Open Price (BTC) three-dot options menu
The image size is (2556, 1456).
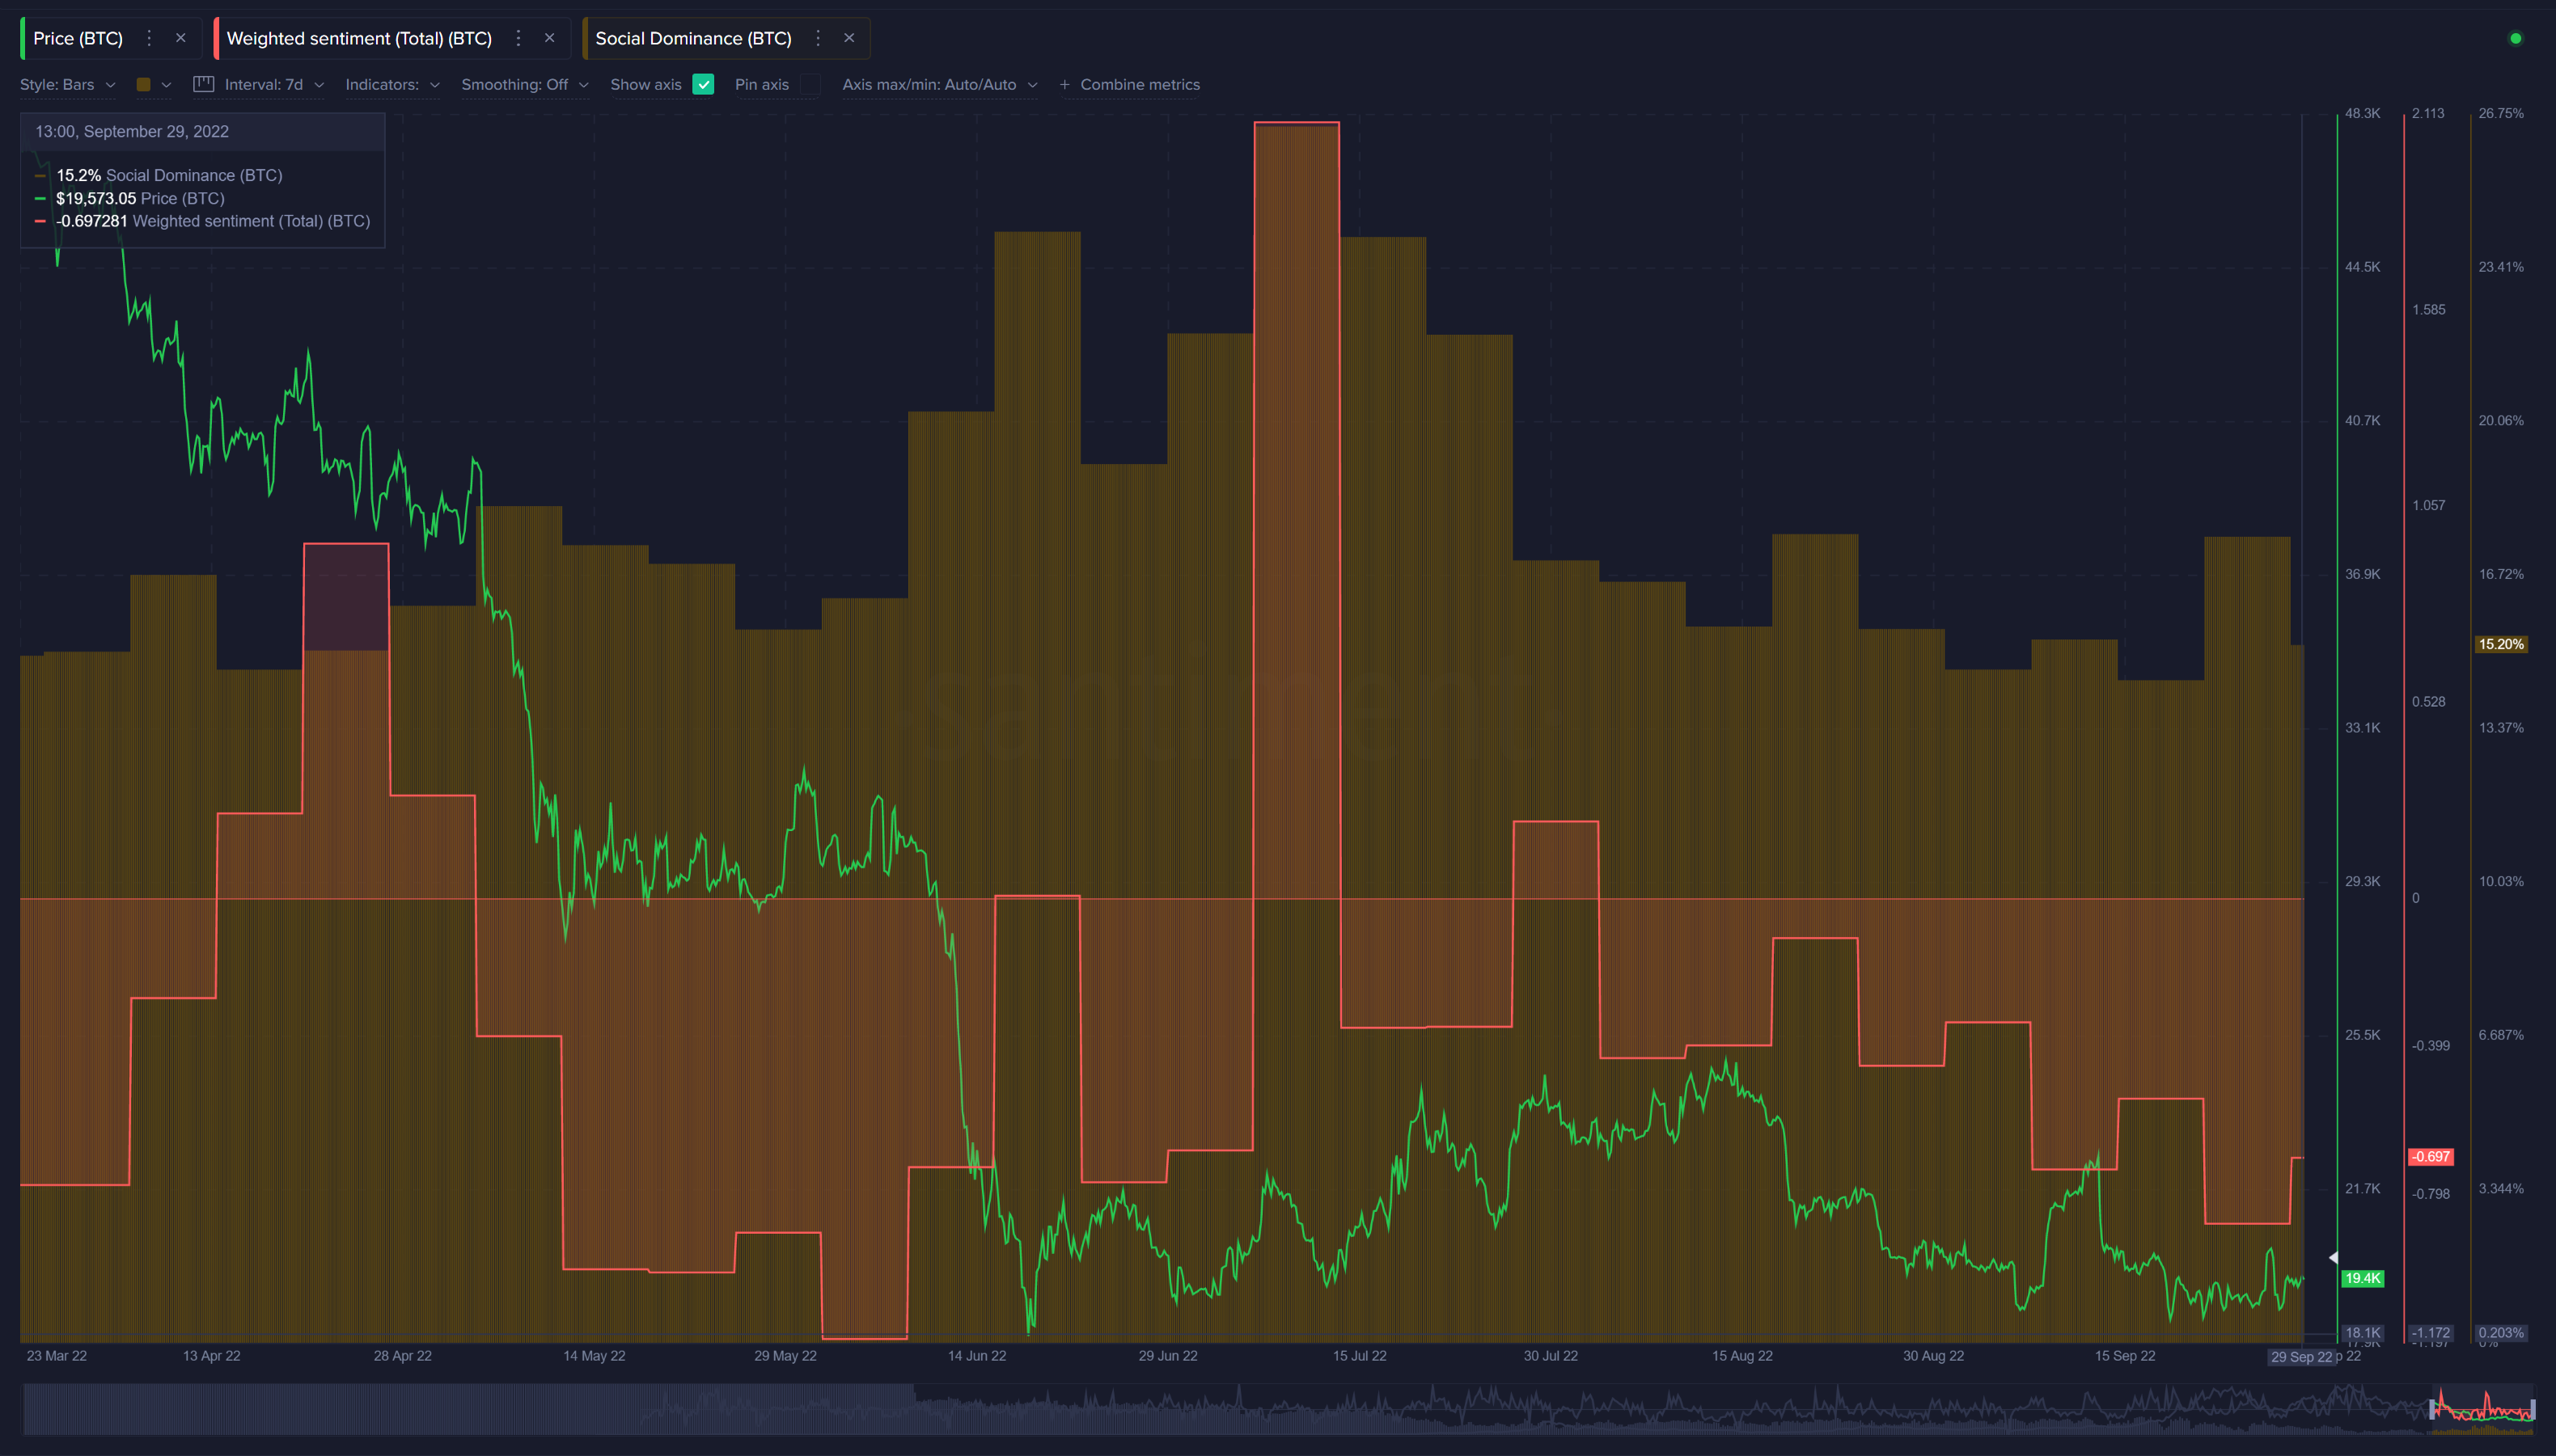click(149, 38)
